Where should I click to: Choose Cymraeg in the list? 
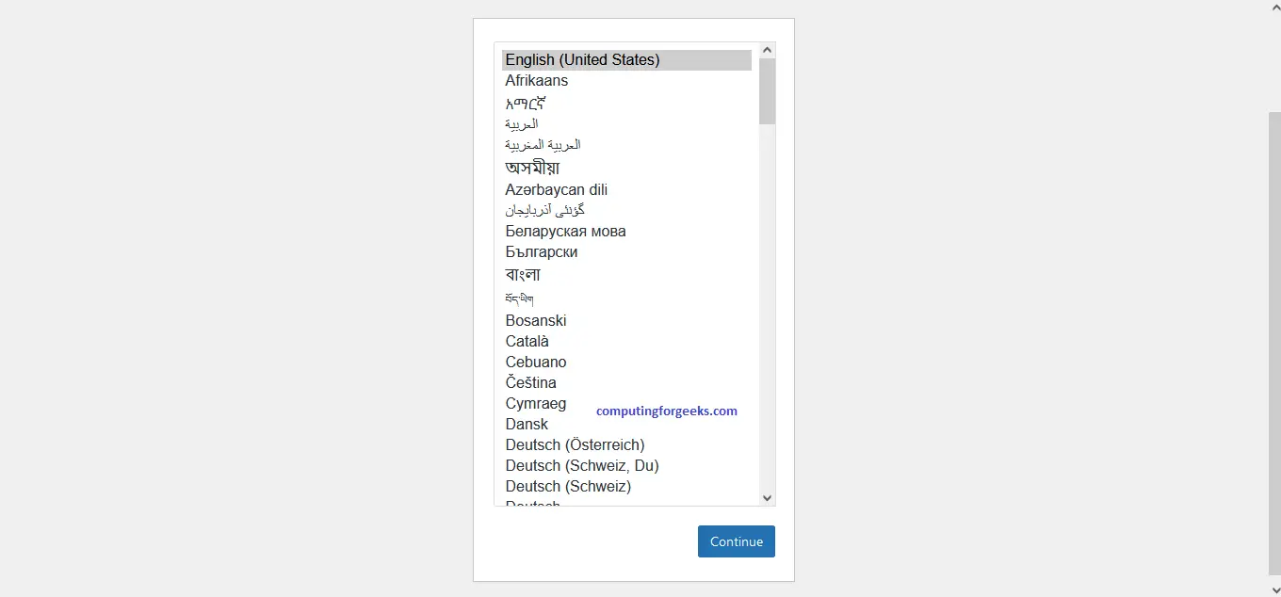click(x=536, y=404)
